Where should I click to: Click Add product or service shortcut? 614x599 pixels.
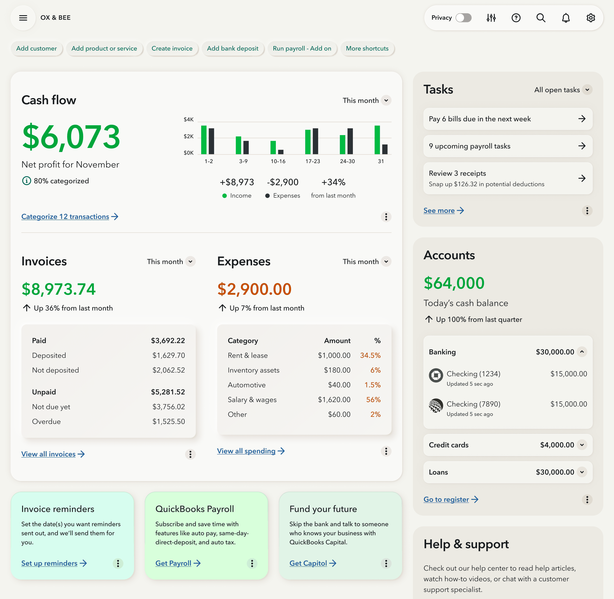pos(104,48)
